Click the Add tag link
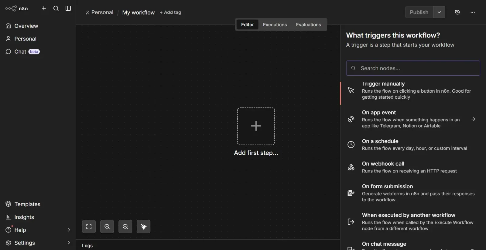Viewport: 486px width, 250px height. point(170,12)
